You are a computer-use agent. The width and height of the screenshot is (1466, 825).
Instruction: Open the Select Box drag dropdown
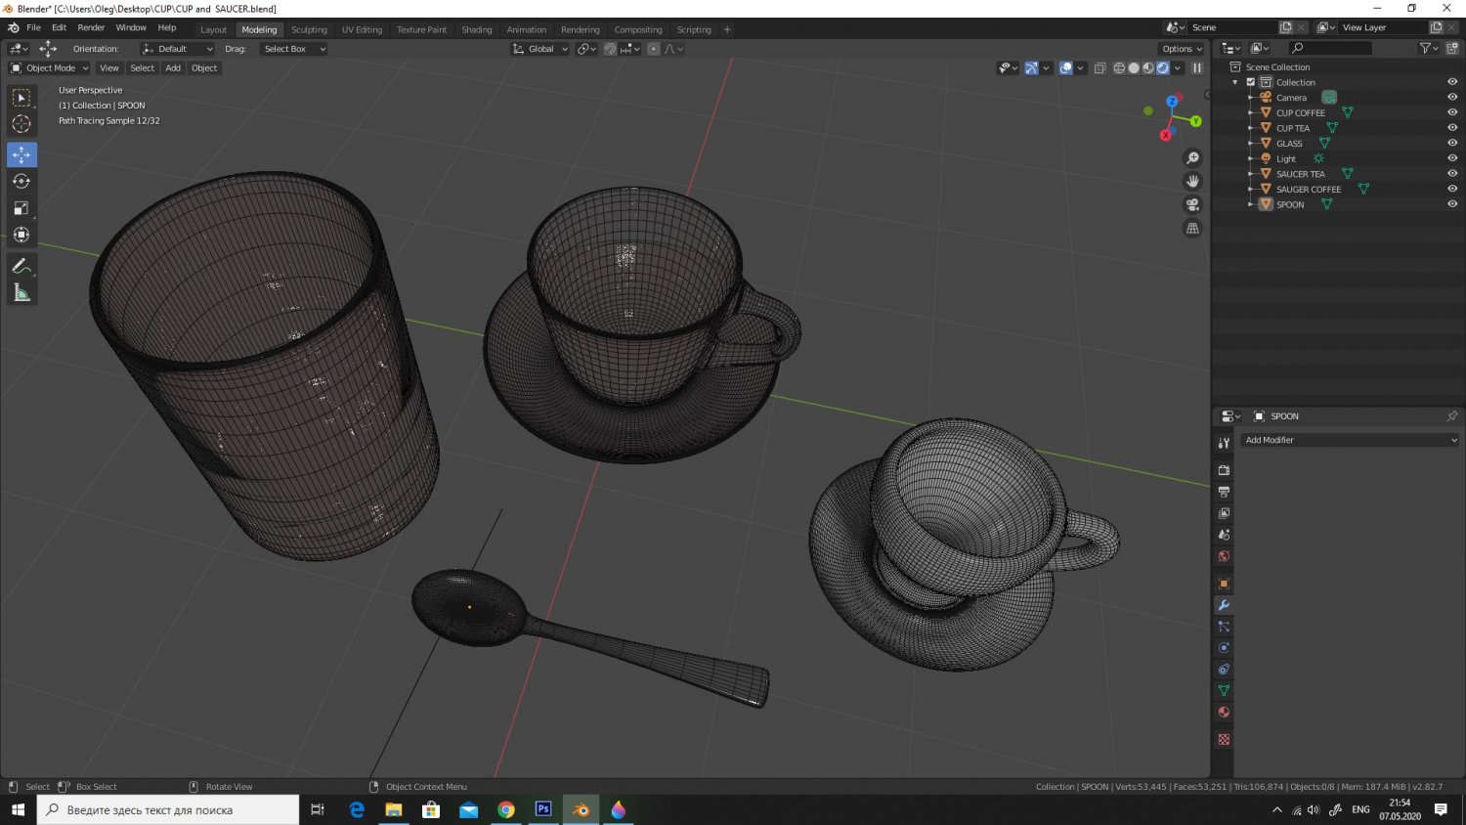coord(293,49)
